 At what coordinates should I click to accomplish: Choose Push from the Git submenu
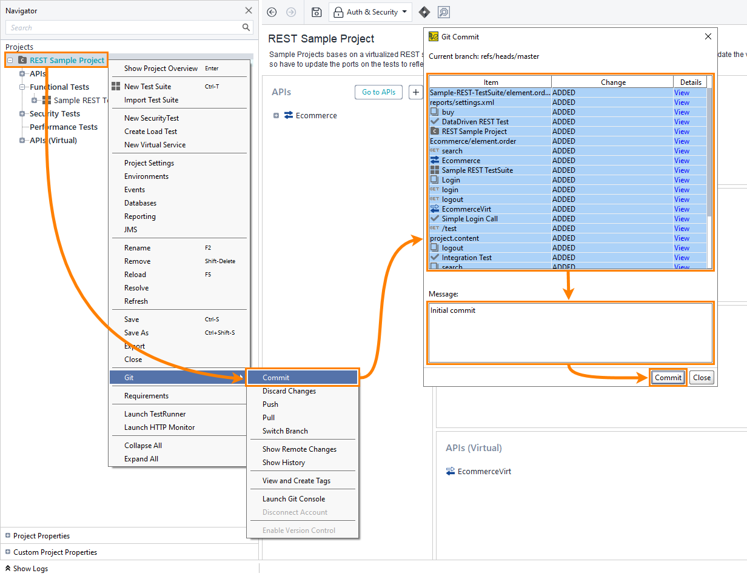pyautogui.click(x=270, y=404)
